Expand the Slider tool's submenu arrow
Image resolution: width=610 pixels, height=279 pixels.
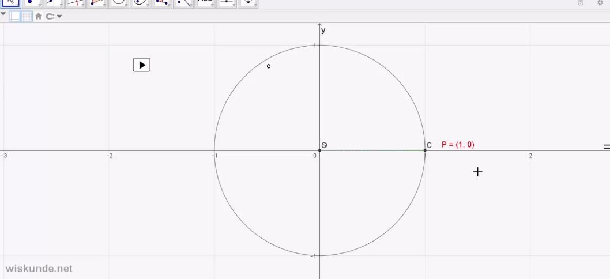pos(234,5)
